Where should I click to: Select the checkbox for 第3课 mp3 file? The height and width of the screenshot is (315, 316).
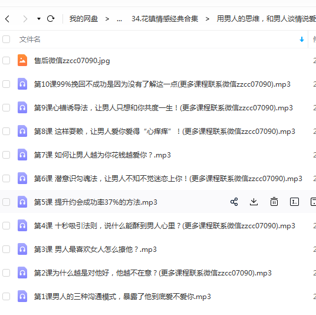6,250
